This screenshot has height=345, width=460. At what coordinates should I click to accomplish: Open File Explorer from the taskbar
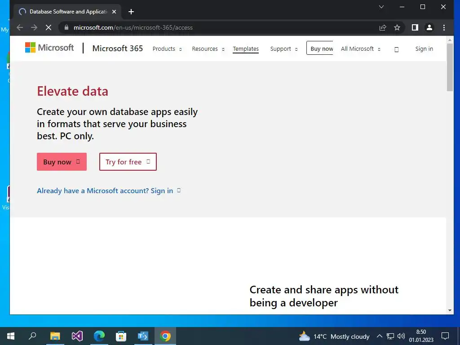click(x=55, y=336)
